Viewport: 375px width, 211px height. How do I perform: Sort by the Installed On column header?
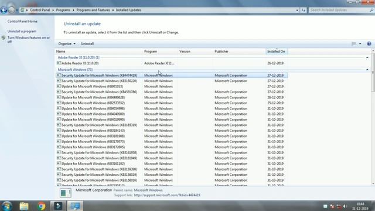[277, 52]
